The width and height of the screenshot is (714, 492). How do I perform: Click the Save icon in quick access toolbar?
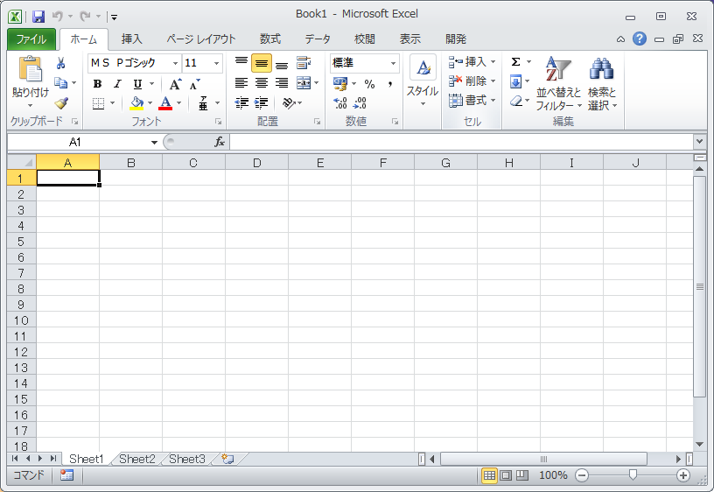click(x=38, y=17)
